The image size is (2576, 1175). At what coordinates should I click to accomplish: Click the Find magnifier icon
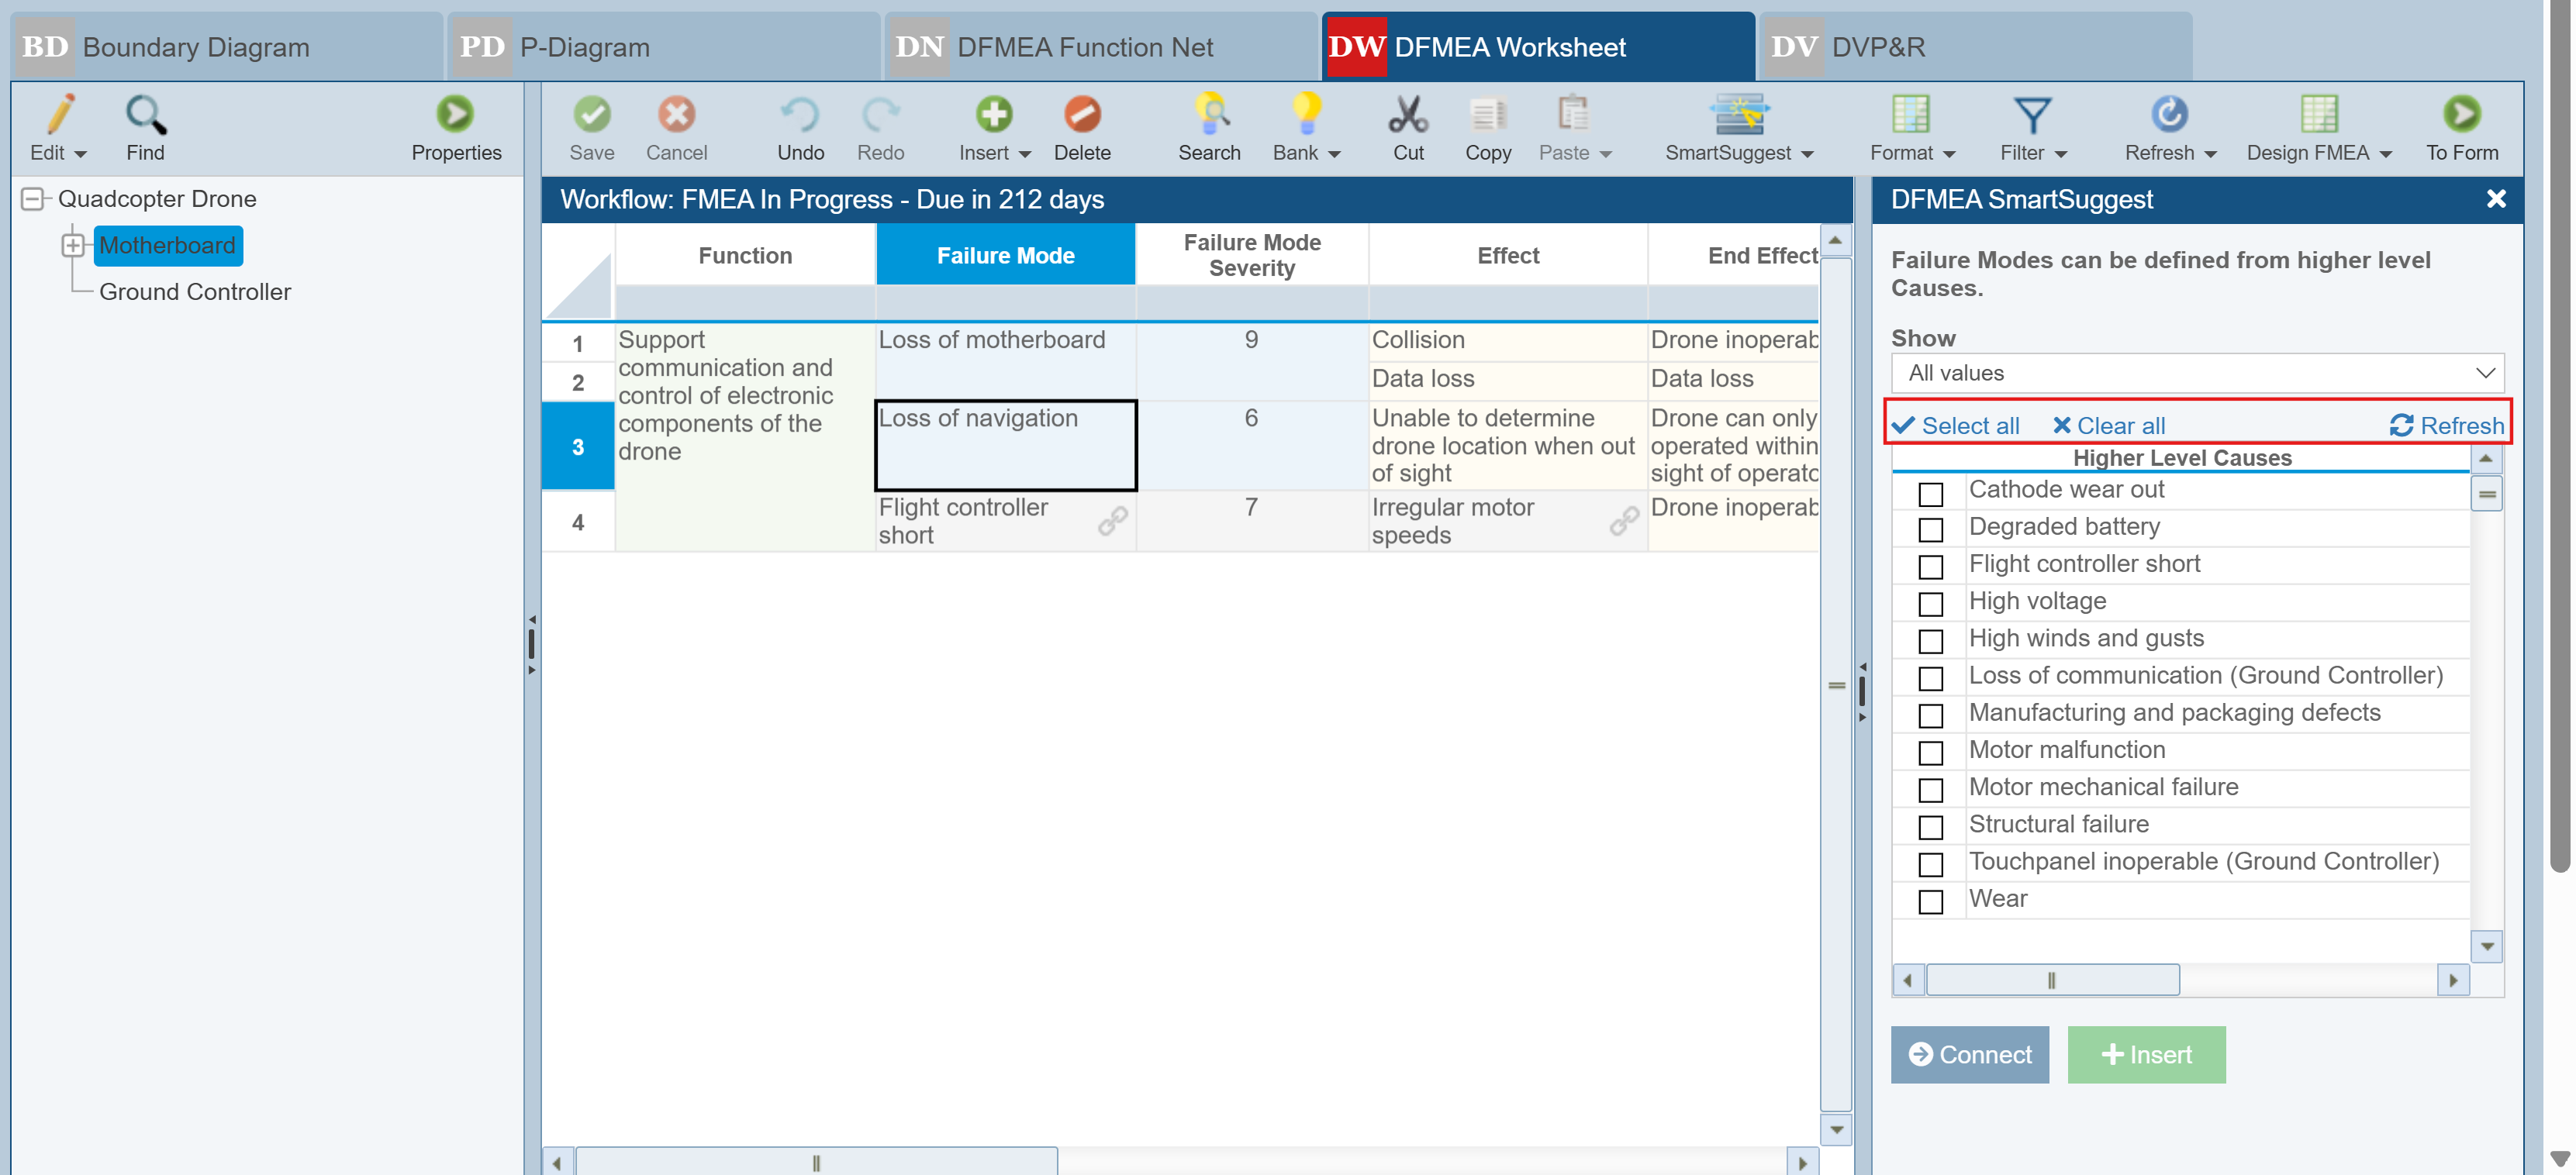(145, 115)
